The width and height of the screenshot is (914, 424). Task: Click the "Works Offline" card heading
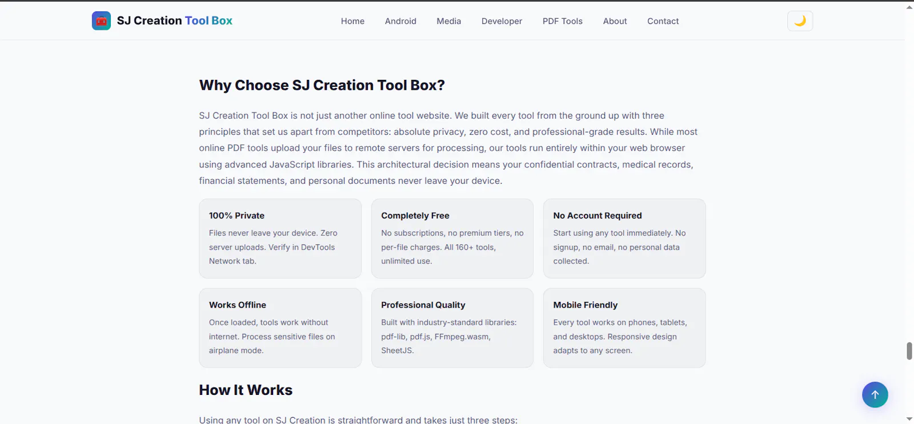coord(238,305)
